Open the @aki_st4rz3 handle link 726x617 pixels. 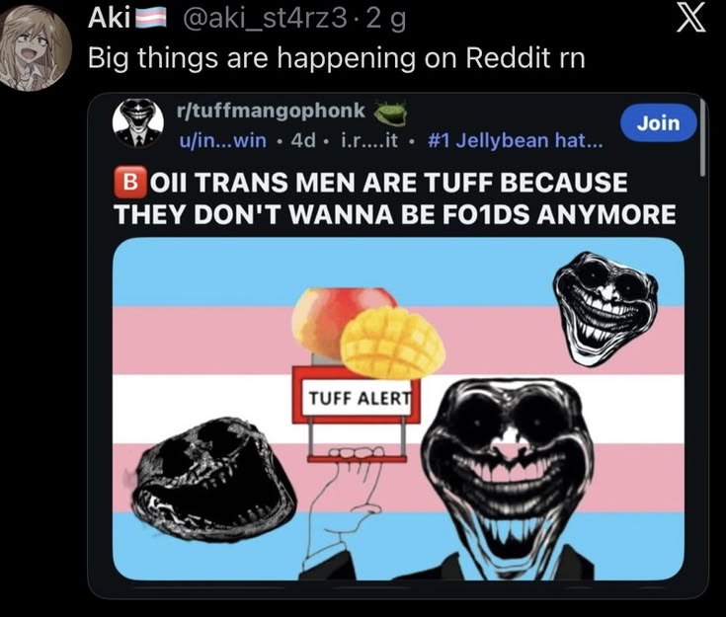click(265, 19)
